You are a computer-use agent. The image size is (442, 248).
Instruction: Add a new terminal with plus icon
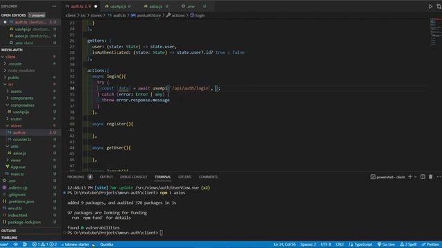tap(410, 177)
